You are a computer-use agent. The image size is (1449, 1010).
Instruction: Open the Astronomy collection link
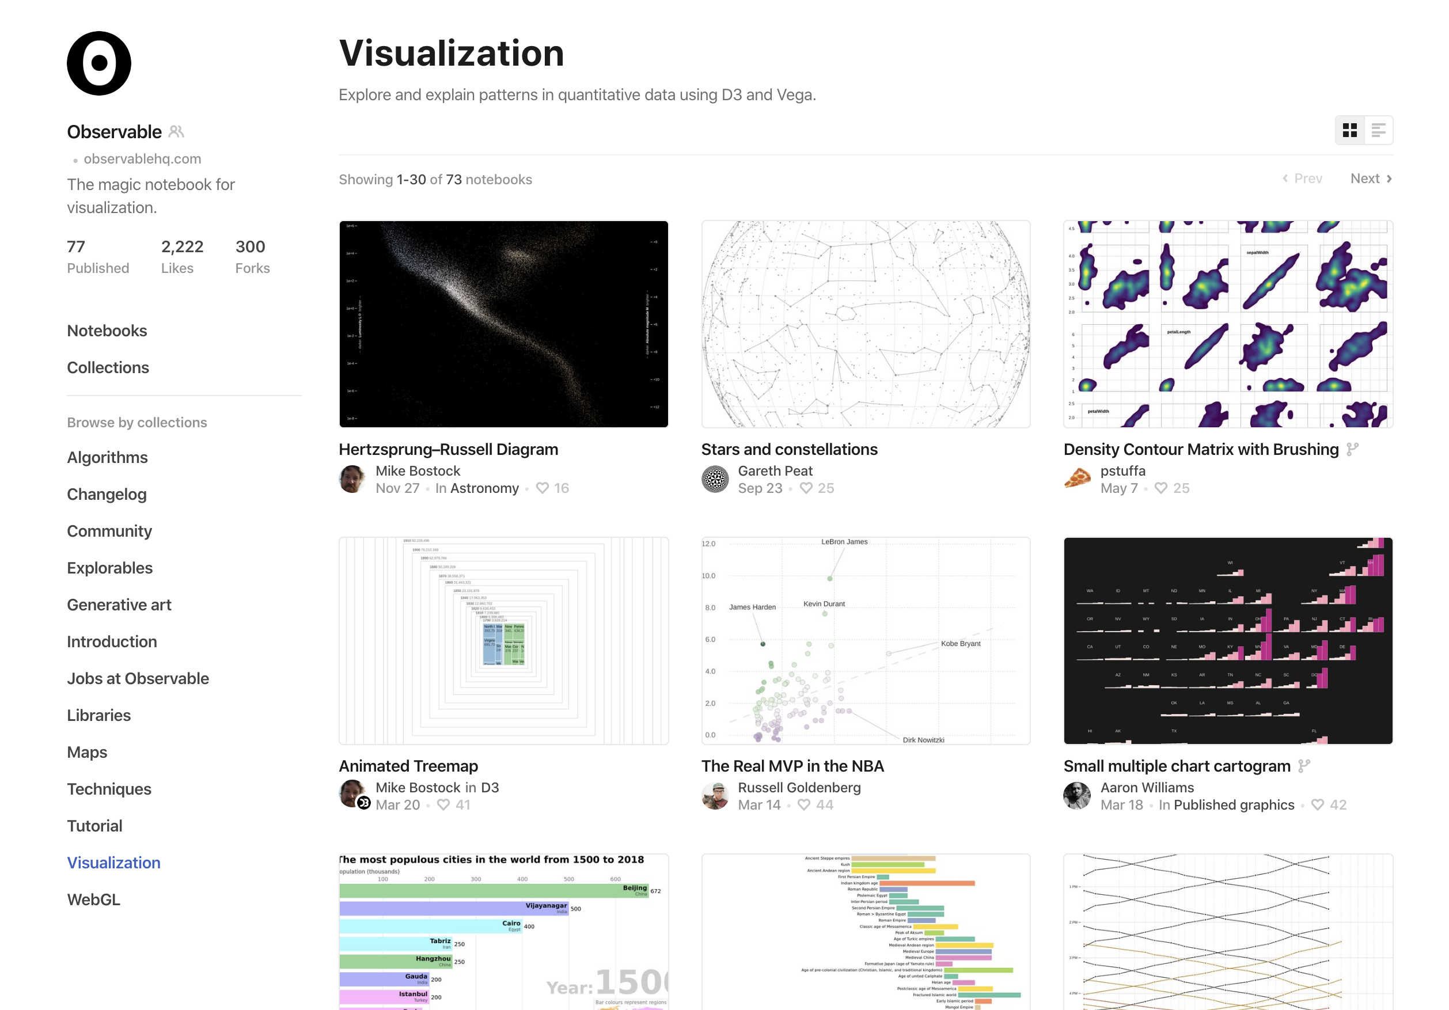(x=484, y=488)
